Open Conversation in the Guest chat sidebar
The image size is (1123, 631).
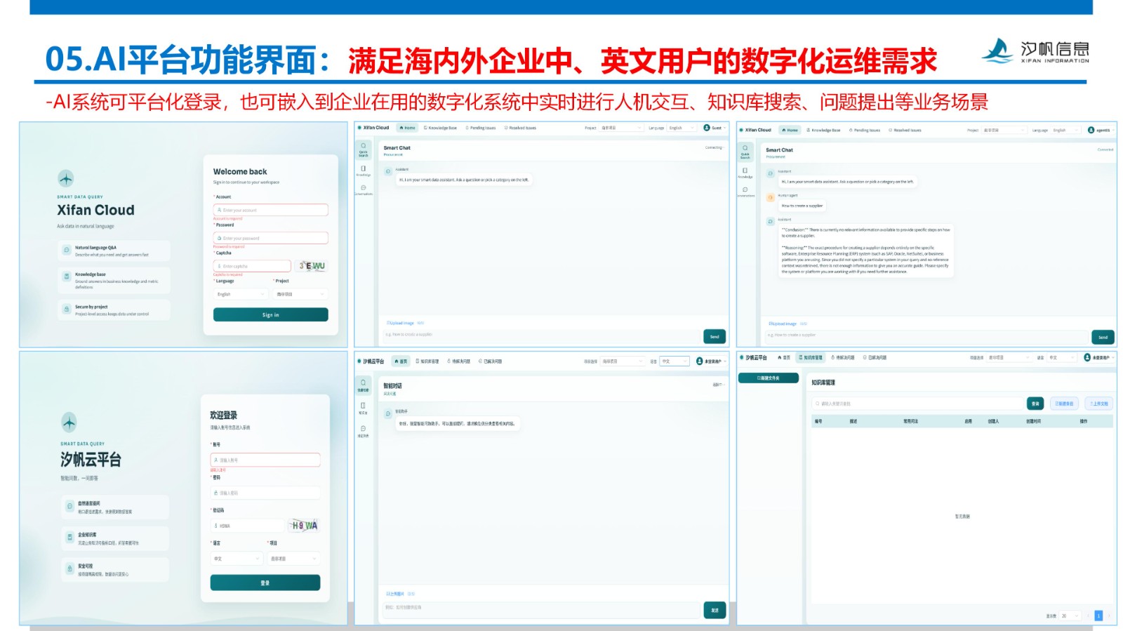(x=364, y=190)
